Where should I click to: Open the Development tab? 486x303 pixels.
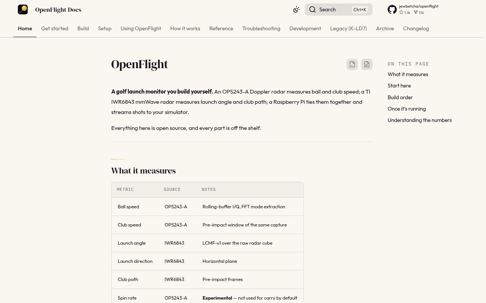(305, 28)
